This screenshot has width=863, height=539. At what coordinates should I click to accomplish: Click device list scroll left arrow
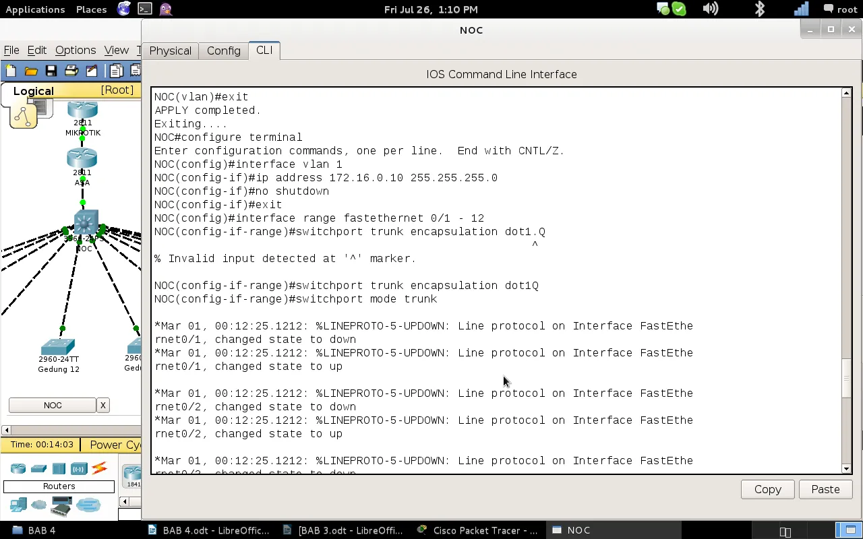pos(124,501)
